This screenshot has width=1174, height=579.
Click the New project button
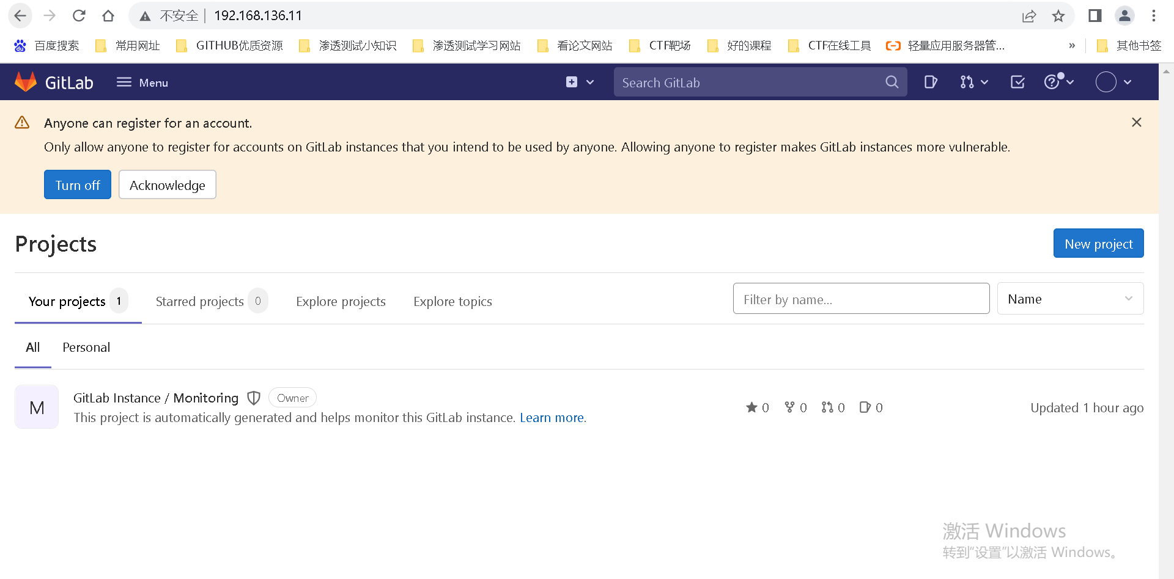1098,243
